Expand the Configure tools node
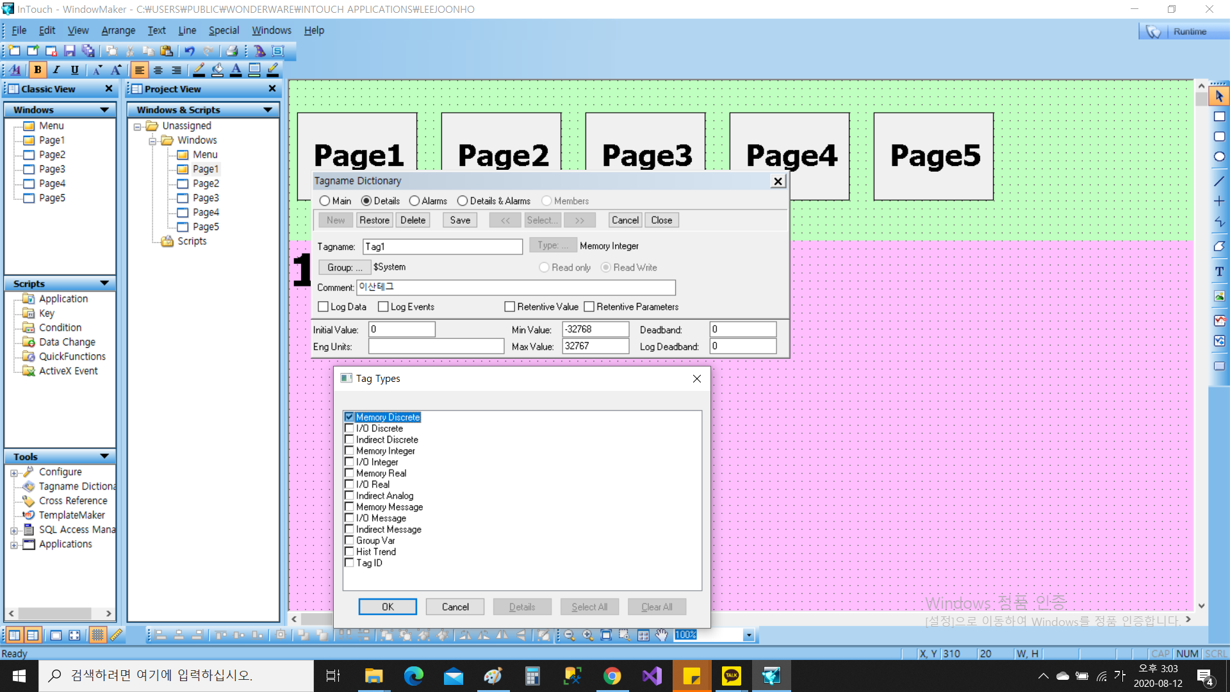The width and height of the screenshot is (1230, 692). (x=14, y=473)
